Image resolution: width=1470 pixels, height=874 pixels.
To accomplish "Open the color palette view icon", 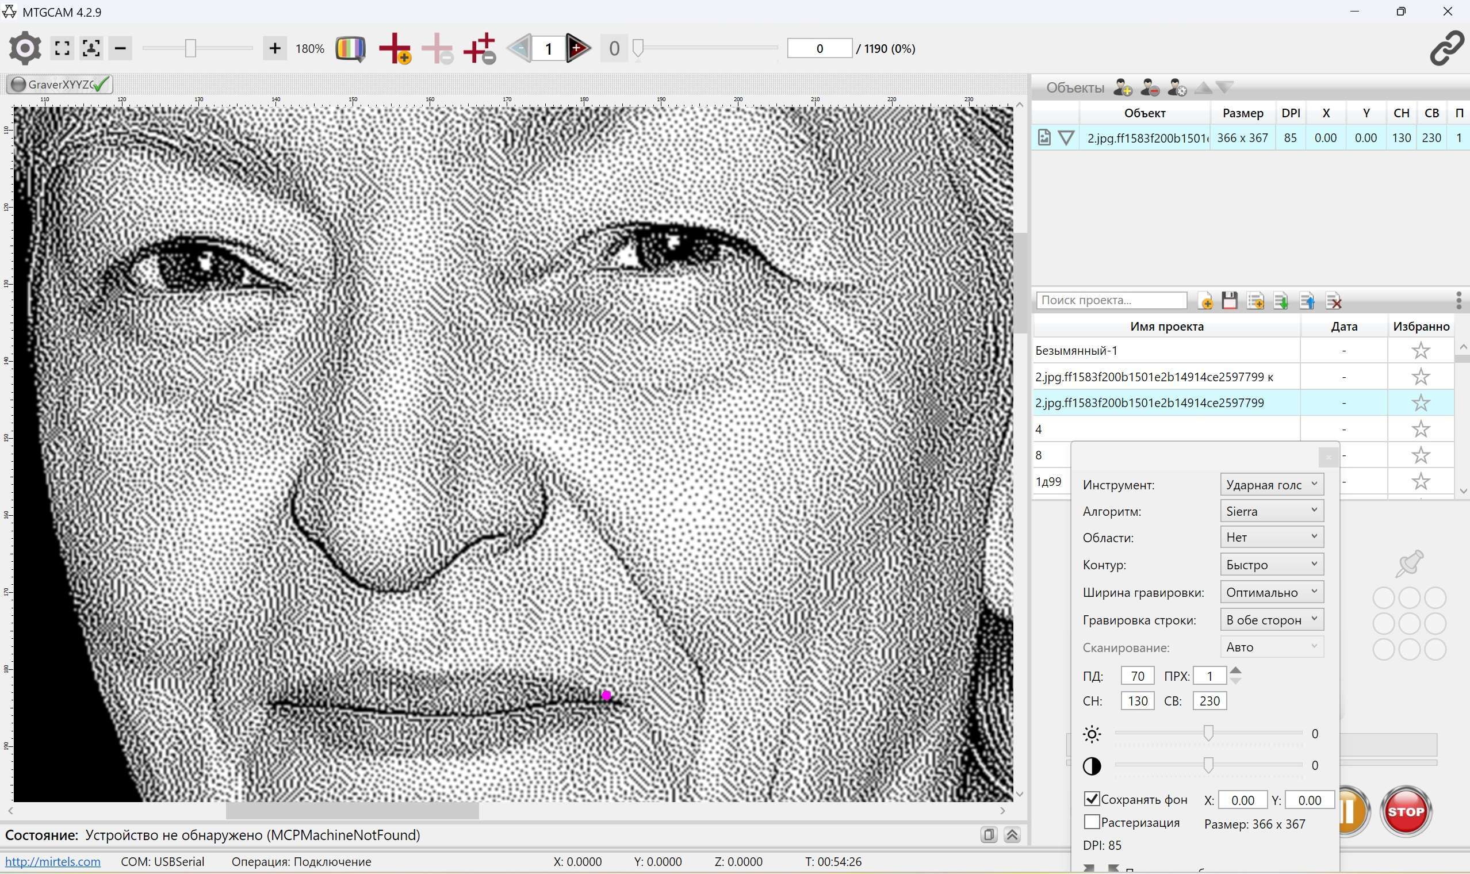I will 350,48.
